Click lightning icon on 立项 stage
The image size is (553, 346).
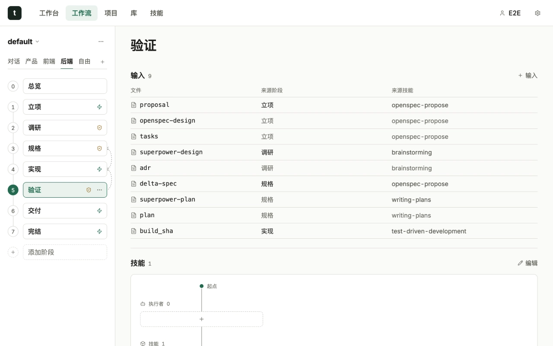[x=99, y=107]
